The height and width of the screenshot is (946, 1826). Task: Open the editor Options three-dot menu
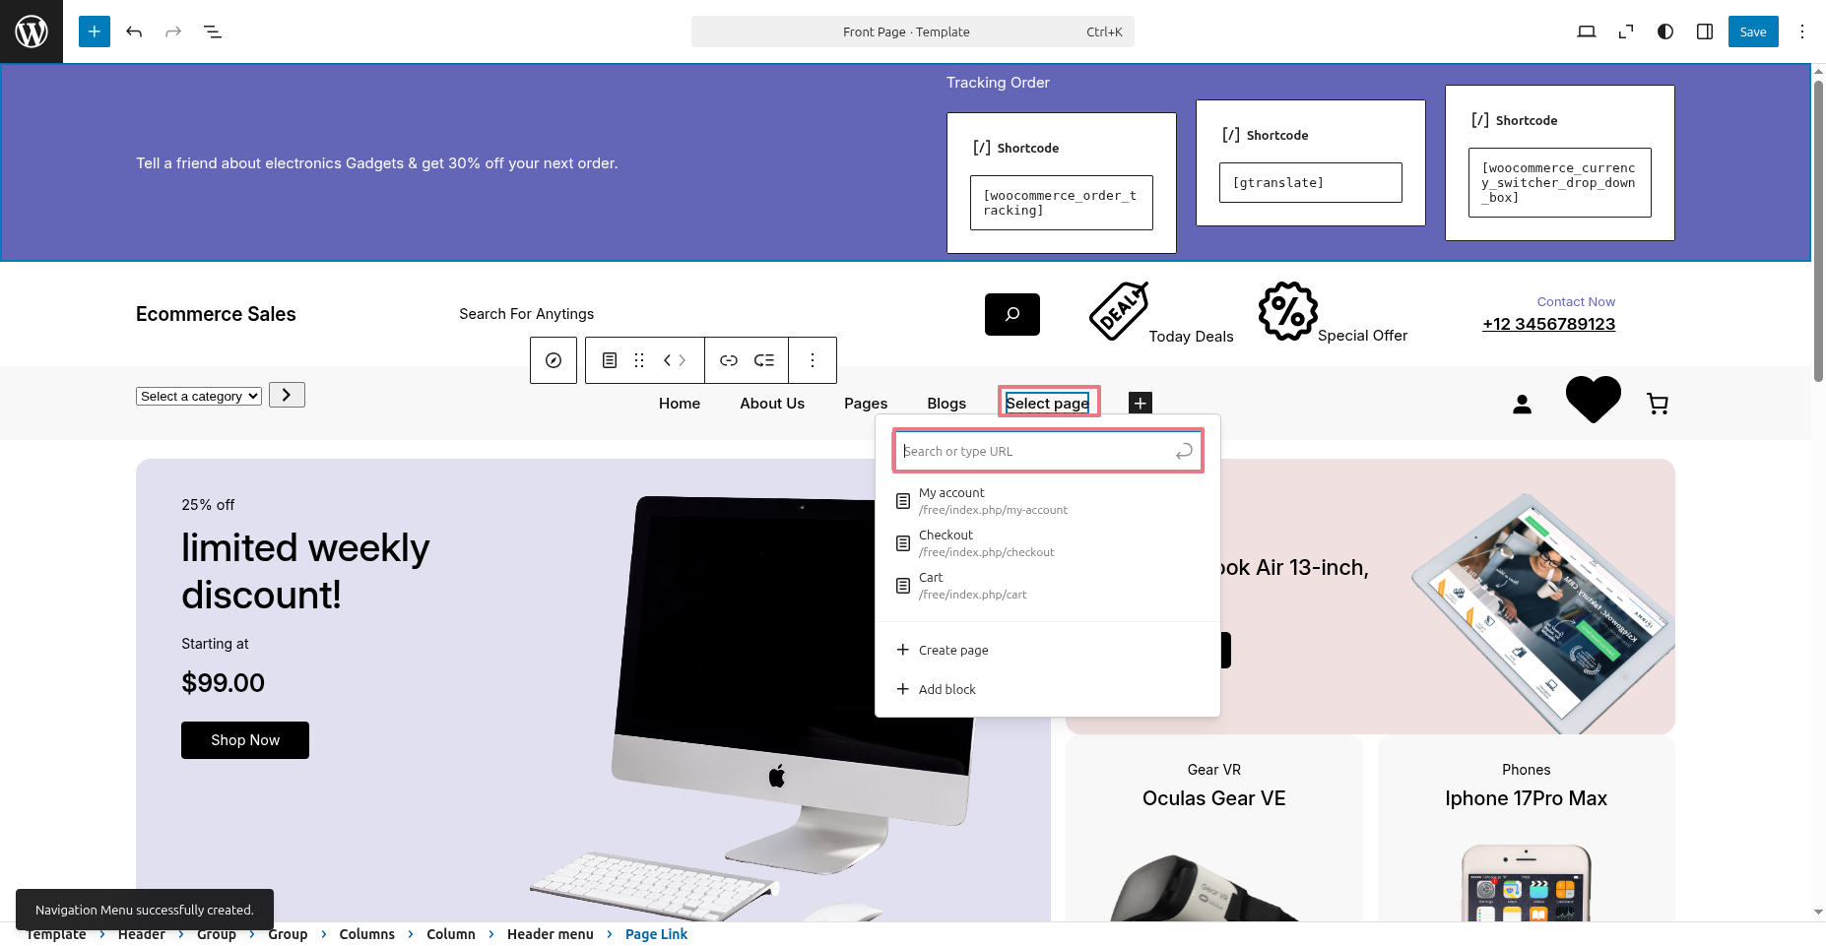1801,32
